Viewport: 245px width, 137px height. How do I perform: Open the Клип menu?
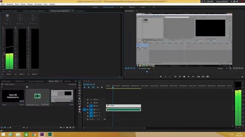click(17, 4)
